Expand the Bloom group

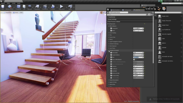coord(109,39)
